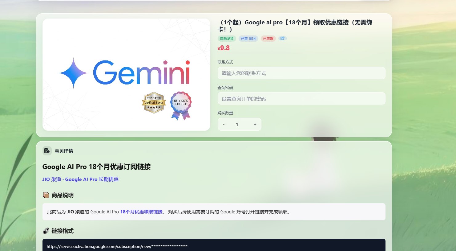The height and width of the screenshot is (251, 456).
Task: Click the 查询密码 field label
Action: point(225,88)
